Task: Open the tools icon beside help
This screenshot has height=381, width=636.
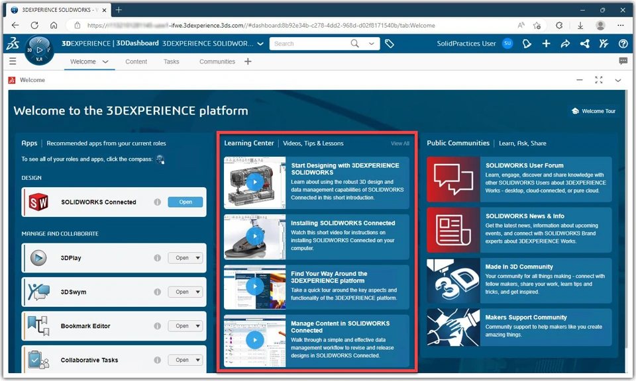Action: tap(604, 43)
